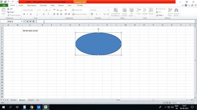The image size is (197, 110).
Task: Toggle Align Text Left
Action: pyautogui.click(x=54, y=14)
